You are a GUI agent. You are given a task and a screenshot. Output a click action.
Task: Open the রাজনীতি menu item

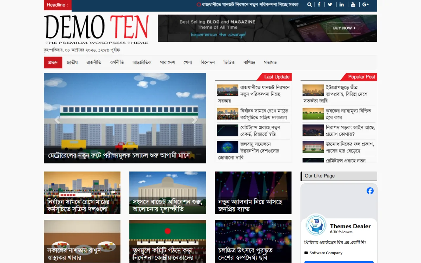[x=94, y=62]
